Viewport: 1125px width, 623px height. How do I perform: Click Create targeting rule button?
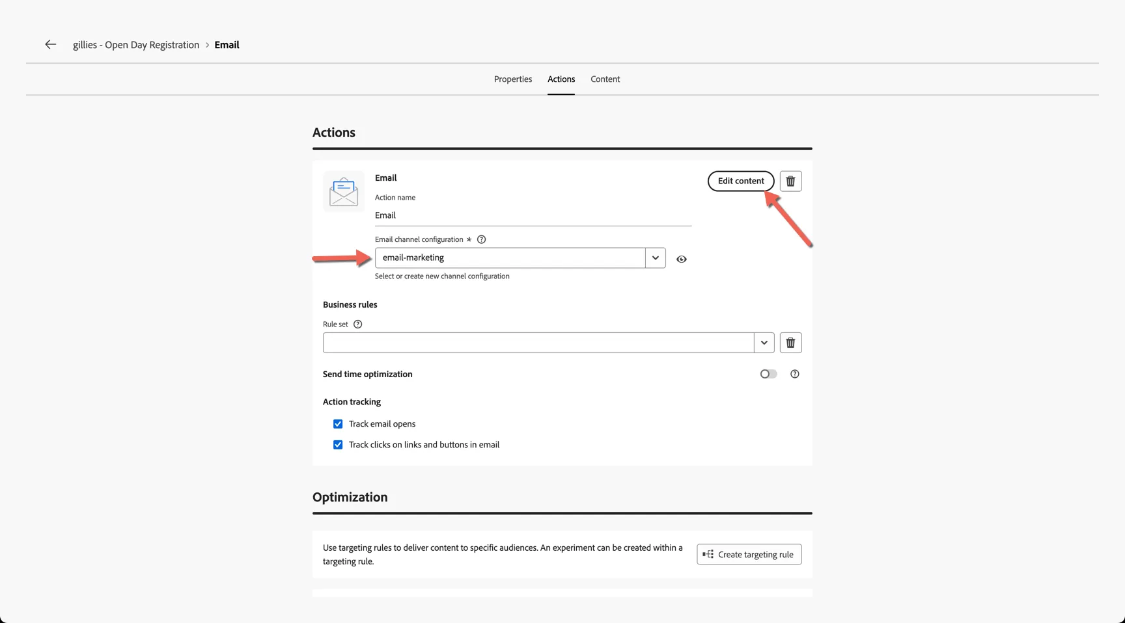(x=749, y=554)
